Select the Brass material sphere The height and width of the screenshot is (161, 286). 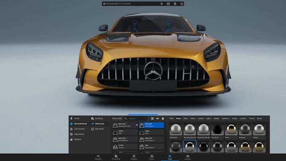231,129
